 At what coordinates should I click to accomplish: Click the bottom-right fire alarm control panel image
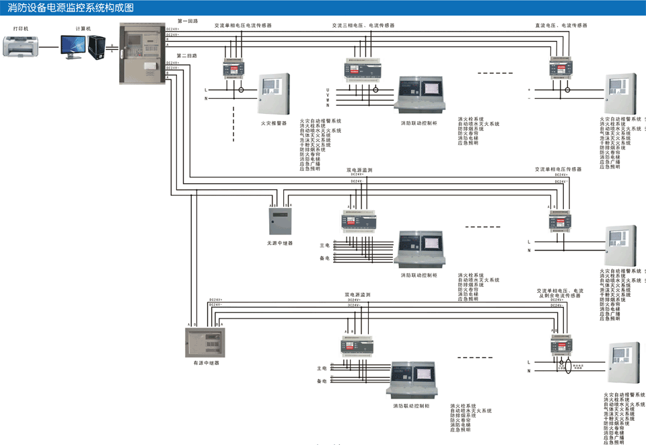point(623,366)
